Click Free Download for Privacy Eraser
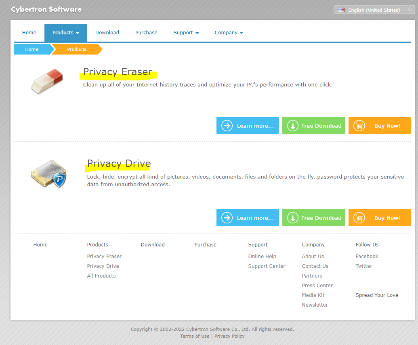The width and height of the screenshot is (418, 345). (x=313, y=126)
